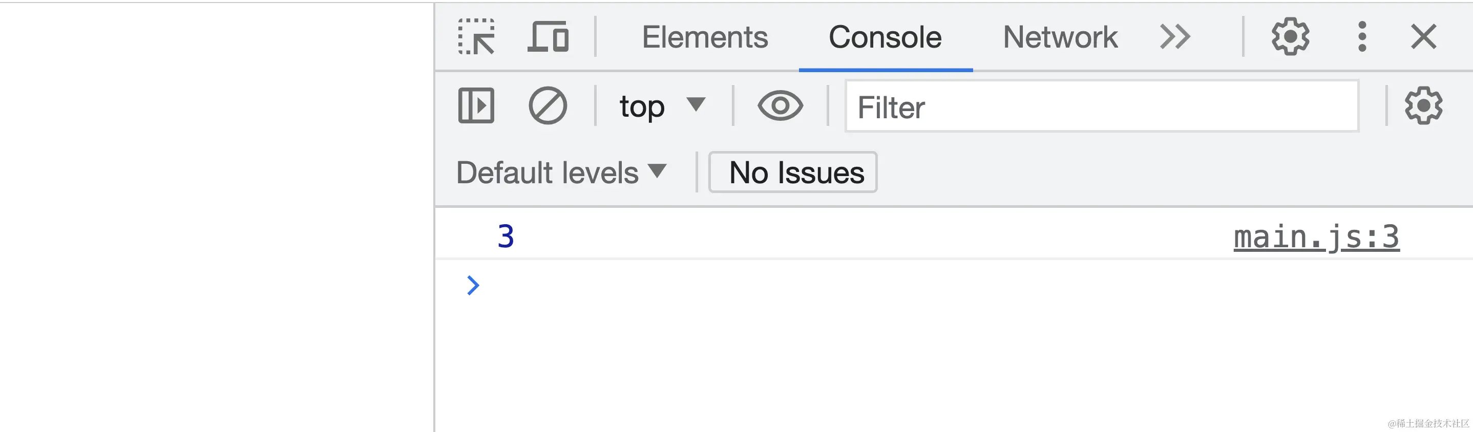
Task: Switch to the Elements tab
Action: 704,37
